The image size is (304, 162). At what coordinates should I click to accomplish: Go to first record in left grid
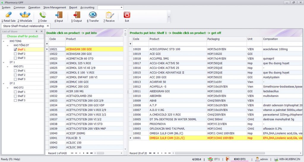click(x=72, y=153)
